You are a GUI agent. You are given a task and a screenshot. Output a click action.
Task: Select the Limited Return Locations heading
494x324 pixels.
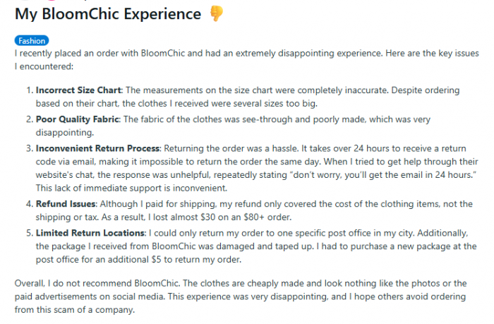point(90,233)
